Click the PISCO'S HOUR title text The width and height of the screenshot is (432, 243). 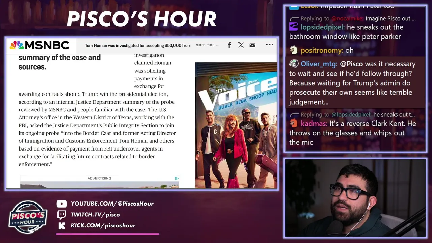142,19
